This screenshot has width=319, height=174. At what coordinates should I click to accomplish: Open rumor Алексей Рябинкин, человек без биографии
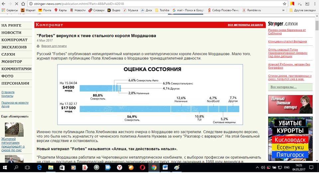(289, 66)
